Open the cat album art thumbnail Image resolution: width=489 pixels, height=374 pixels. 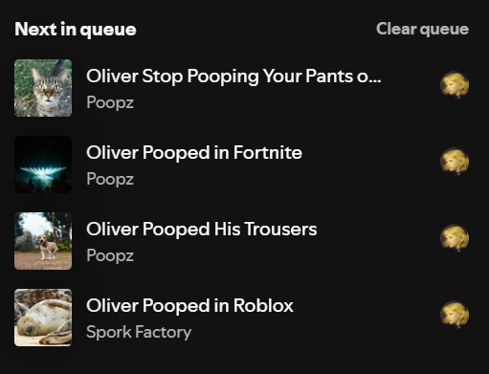(43, 88)
